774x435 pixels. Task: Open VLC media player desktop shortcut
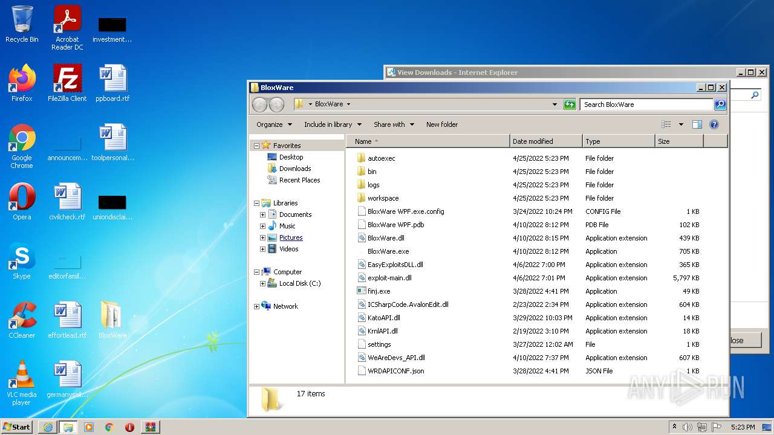click(x=22, y=383)
